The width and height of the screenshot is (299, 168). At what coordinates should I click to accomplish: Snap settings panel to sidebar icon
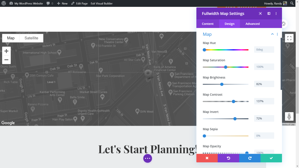269,13
